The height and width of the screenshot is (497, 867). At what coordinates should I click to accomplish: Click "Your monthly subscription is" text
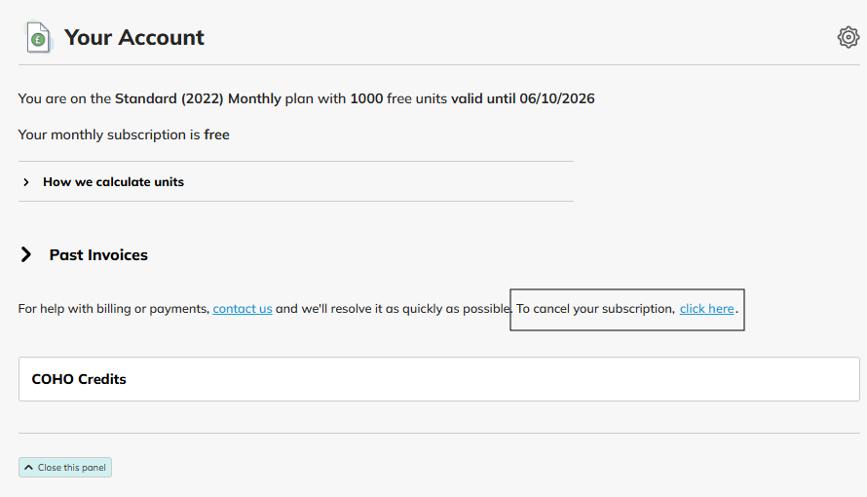pyautogui.click(x=109, y=134)
